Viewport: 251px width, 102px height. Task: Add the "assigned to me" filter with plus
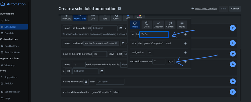click(x=185, y=52)
